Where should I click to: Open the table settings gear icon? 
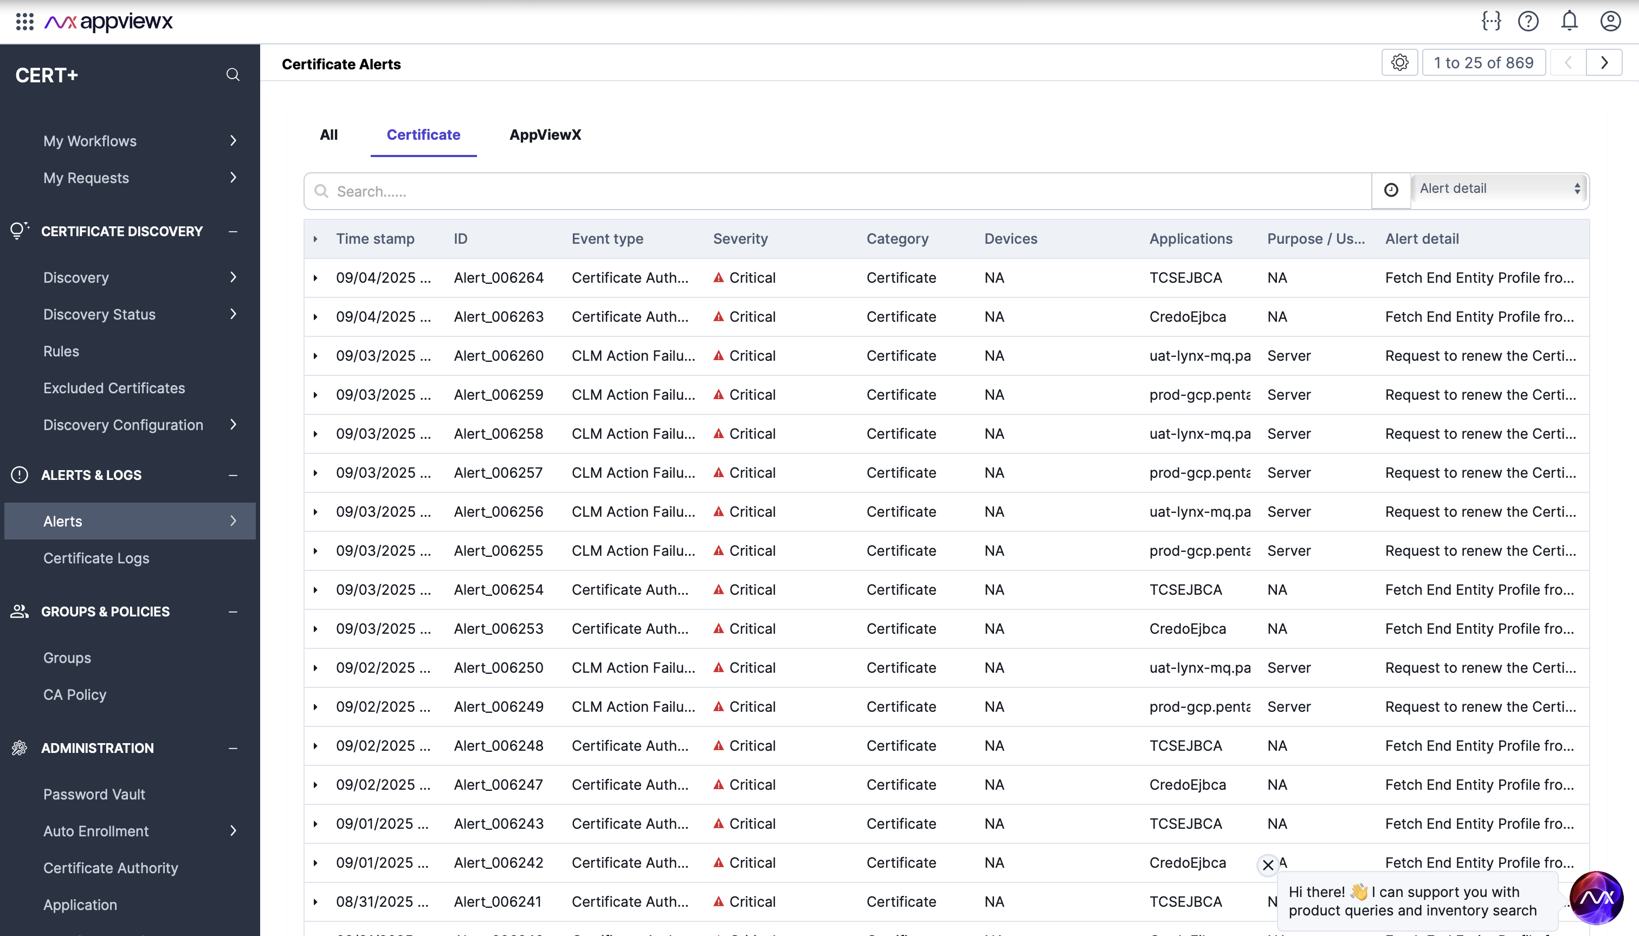[1400, 62]
